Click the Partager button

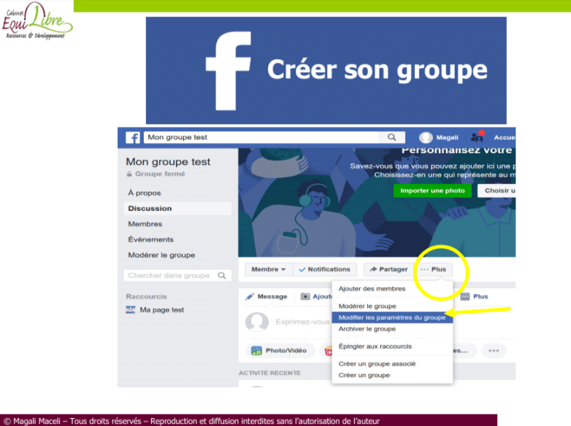tap(388, 269)
